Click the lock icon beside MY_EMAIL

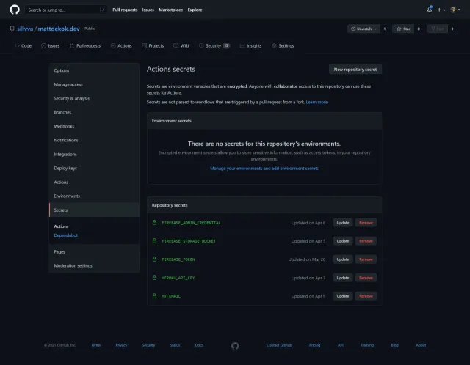coord(154,296)
